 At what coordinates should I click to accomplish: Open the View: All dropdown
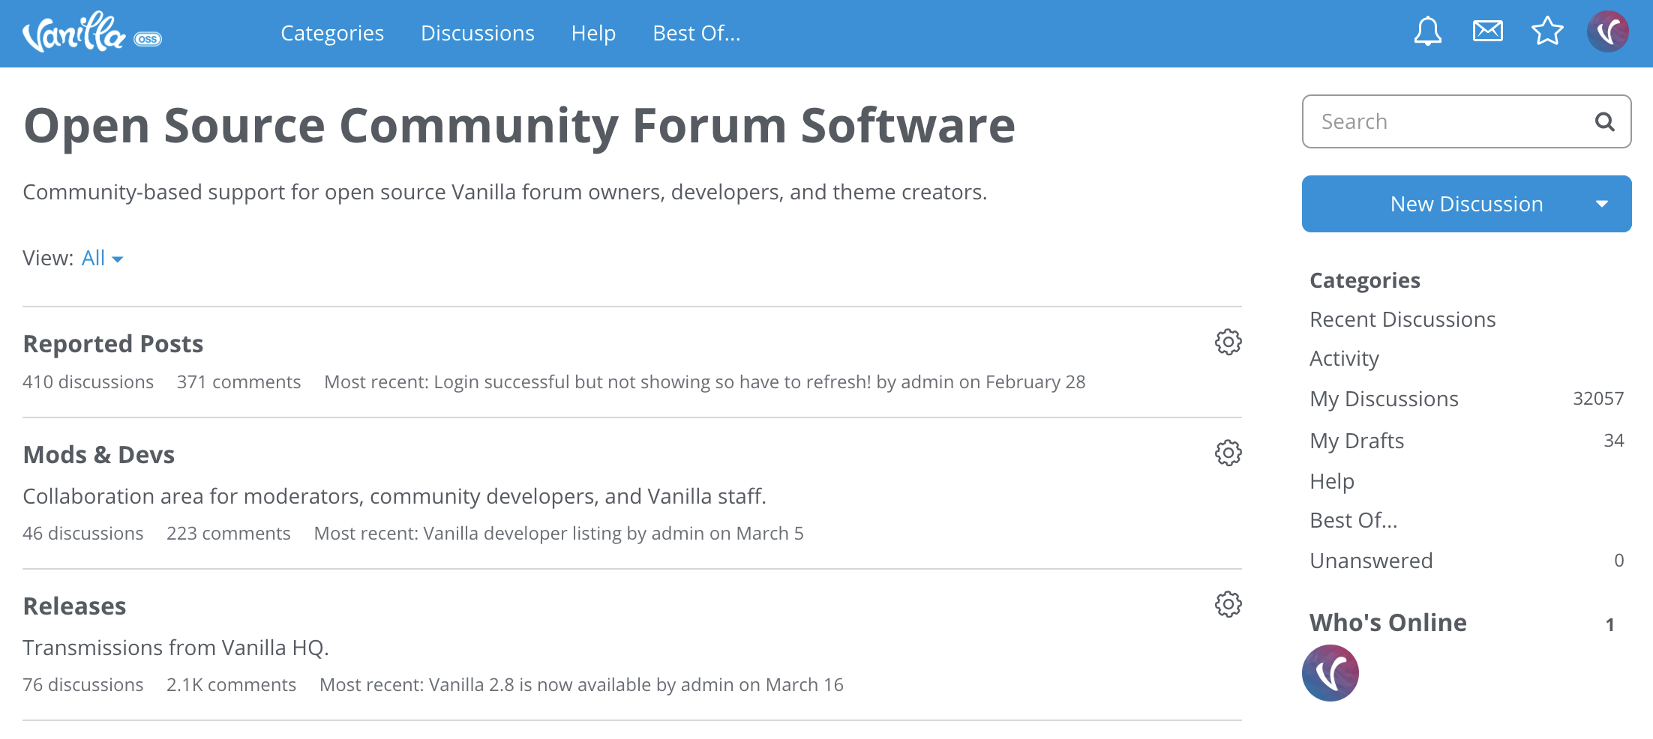(102, 258)
